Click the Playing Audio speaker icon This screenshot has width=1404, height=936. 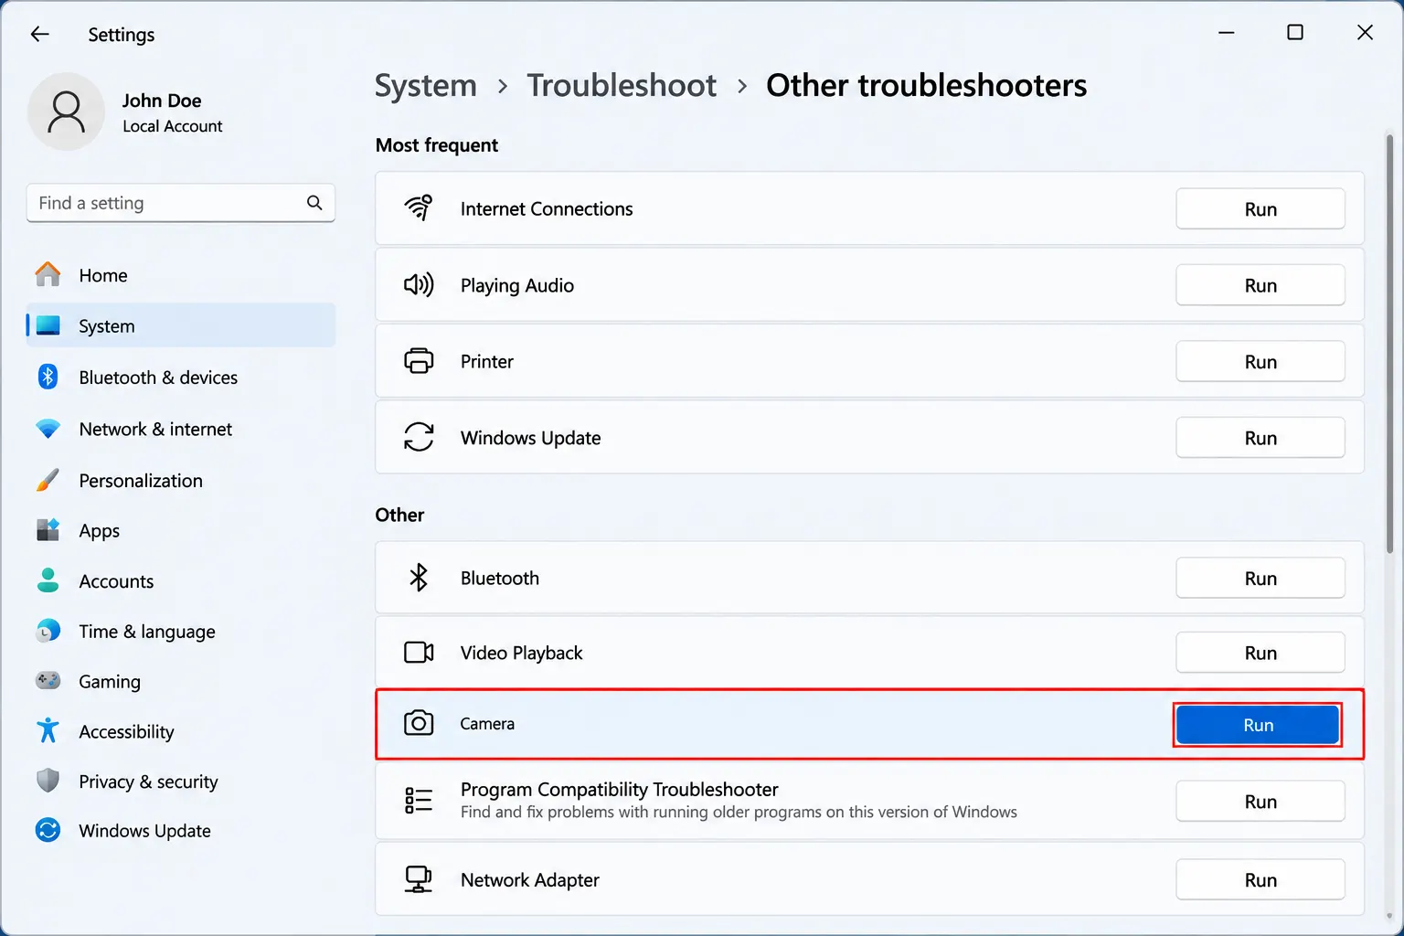point(419,285)
